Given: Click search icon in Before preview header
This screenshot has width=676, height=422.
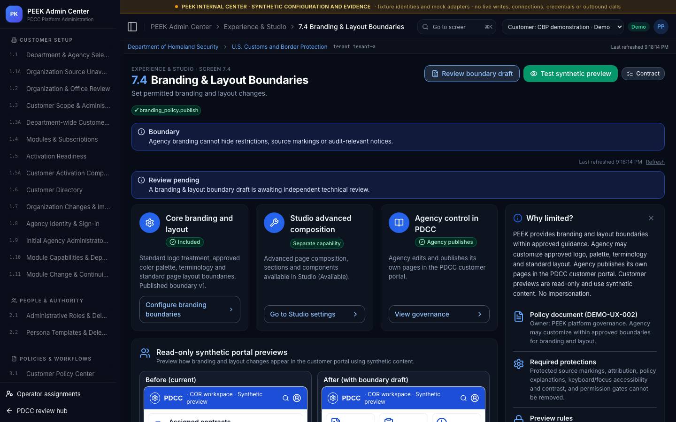Looking at the screenshot, I should pyautogui.click(x=285, y=398).
